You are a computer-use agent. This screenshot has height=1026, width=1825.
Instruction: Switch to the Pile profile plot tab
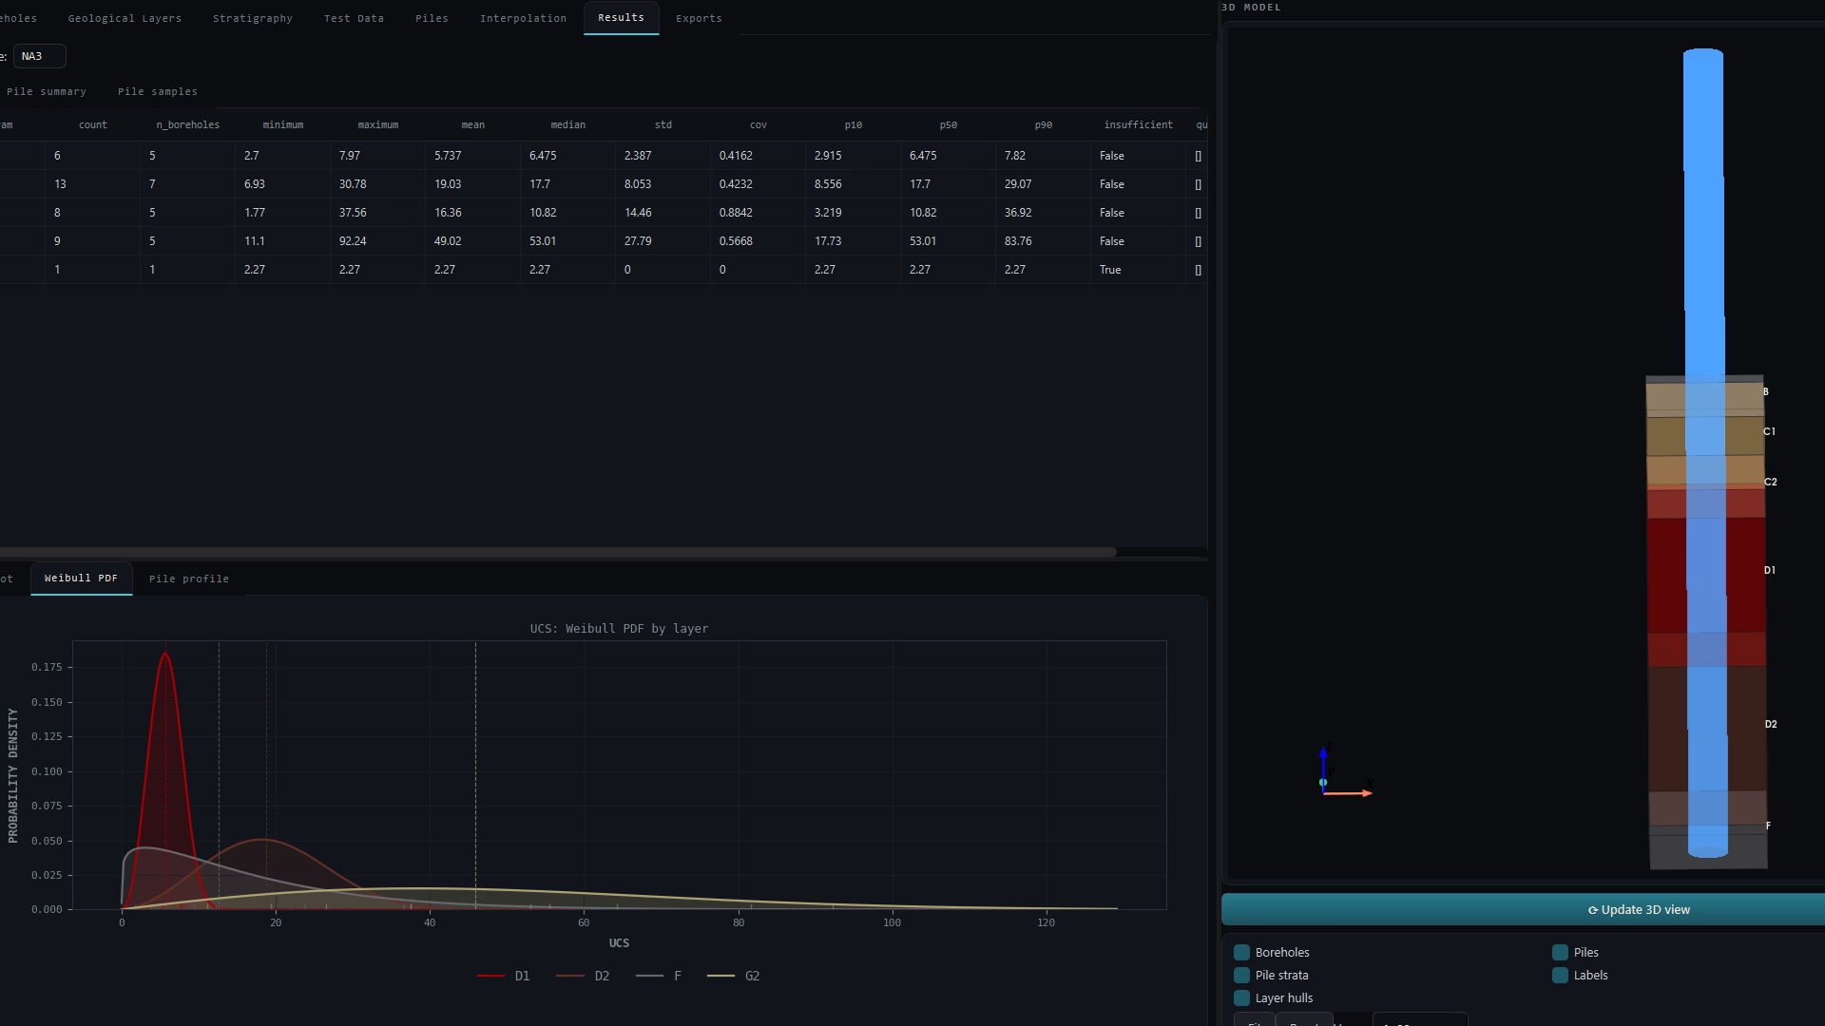point(189,579)
